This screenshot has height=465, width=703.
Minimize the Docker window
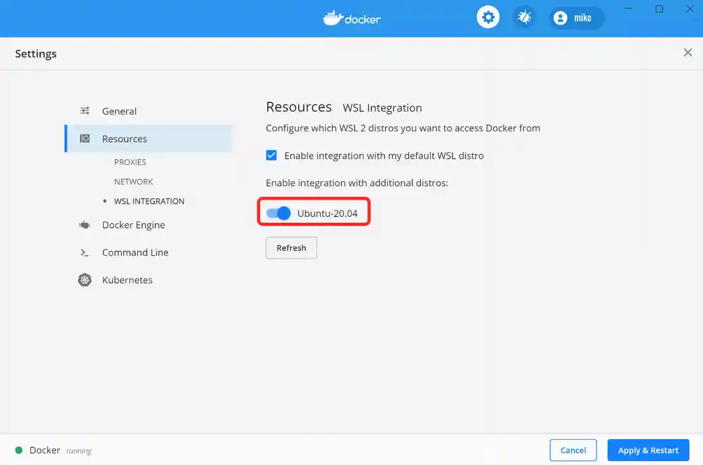point(628,8)
